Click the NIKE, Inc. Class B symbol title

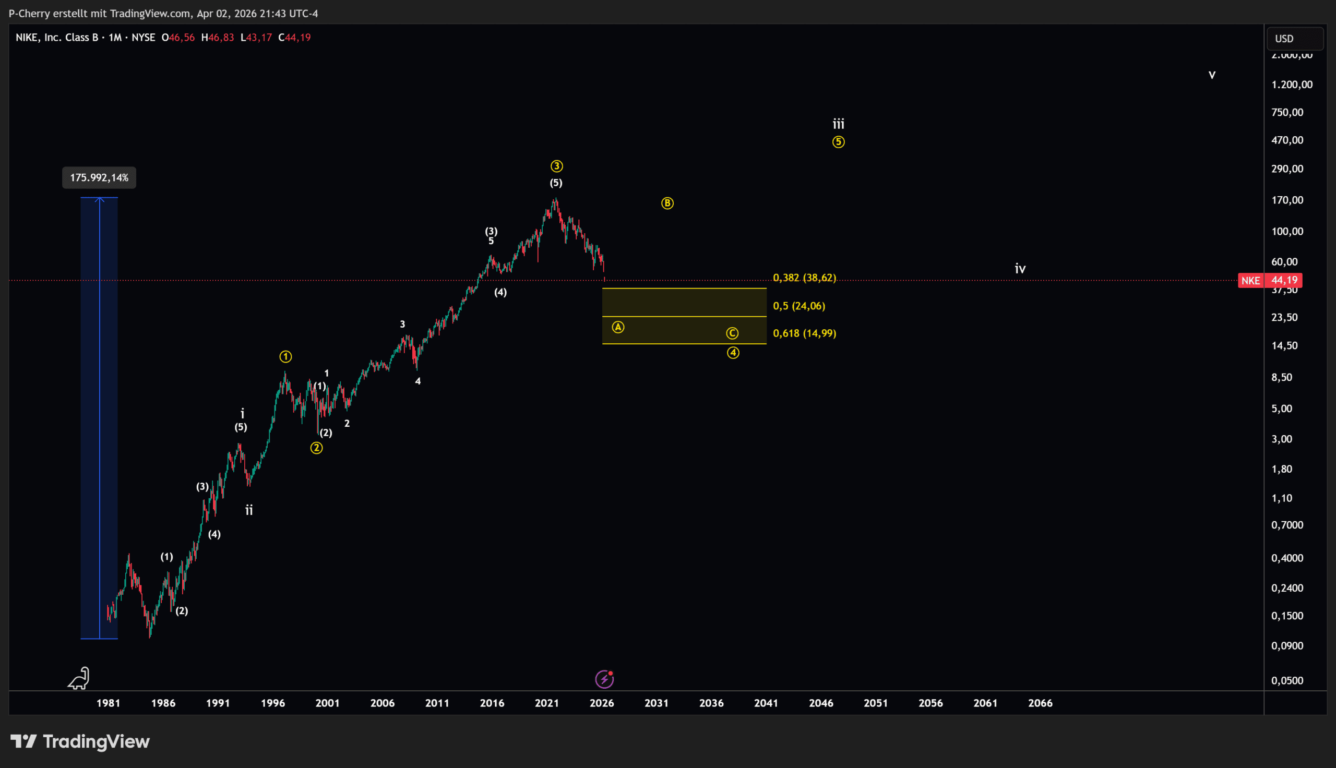point(57,38)
